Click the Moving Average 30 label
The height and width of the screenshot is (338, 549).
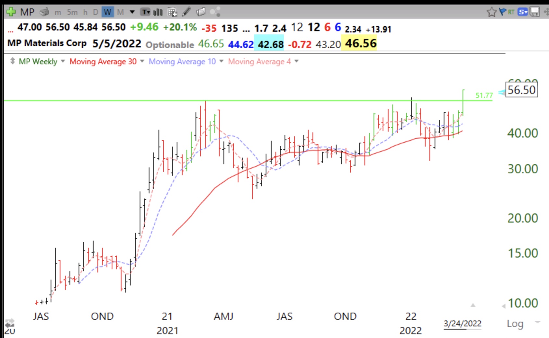(x=103, y=61)
